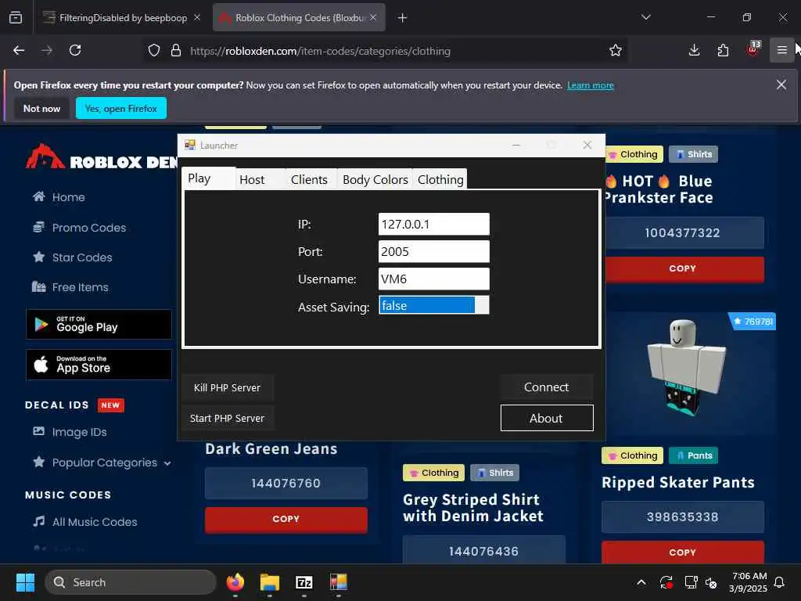Open the Clients tab in Launcher
This screenshot has width=801, height=601.
tap(311, 179)
